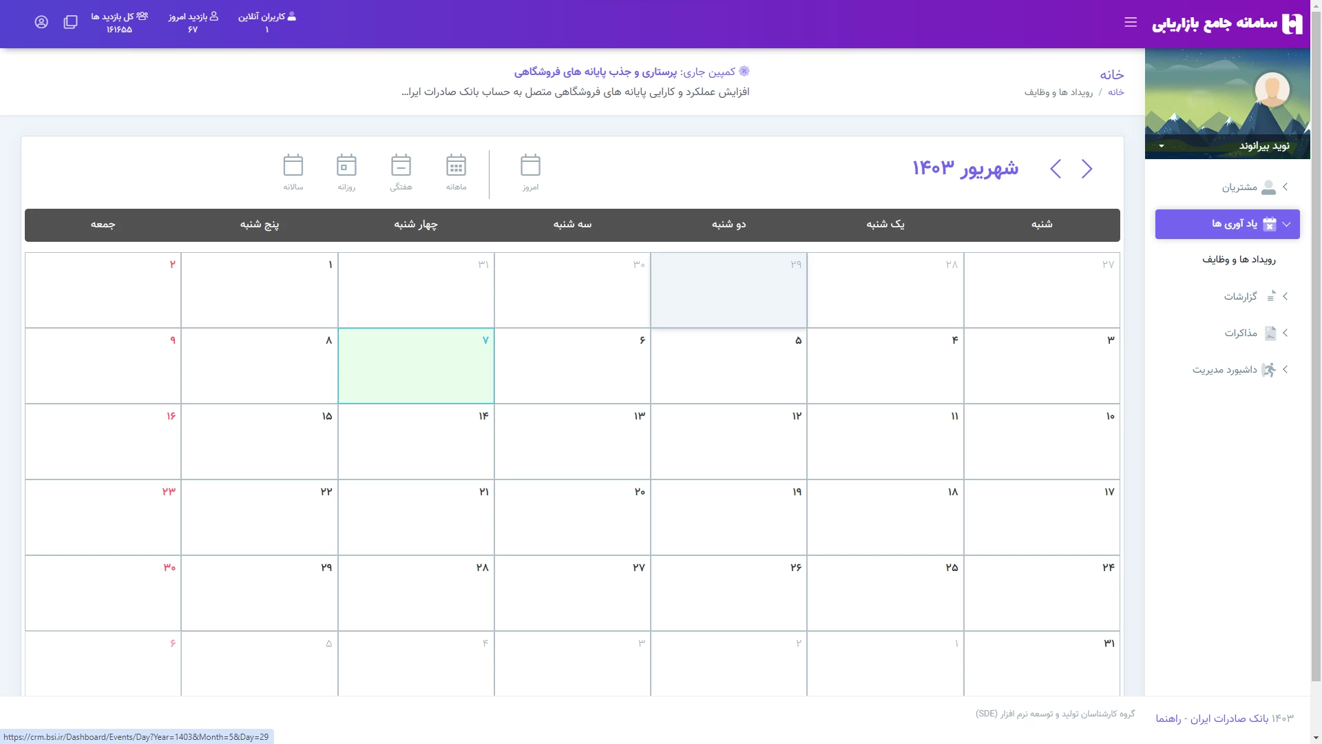Expand the مشتریان menu chevron
The image size is (1322, 744).
(x=1286, y=187)
